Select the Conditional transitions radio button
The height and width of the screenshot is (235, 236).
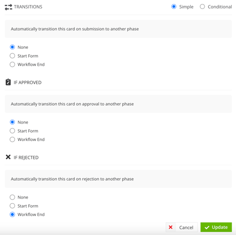click(x=202, y=6)
